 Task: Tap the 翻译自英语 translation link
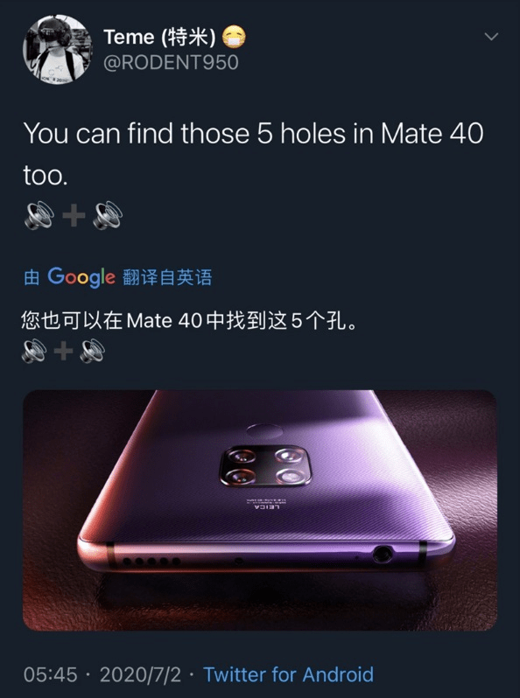[167, 277]
